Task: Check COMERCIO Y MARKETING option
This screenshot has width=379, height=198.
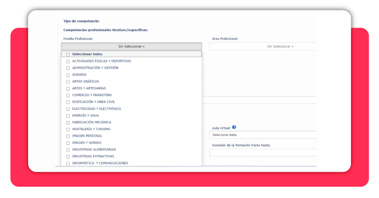Action: (68, 95)
